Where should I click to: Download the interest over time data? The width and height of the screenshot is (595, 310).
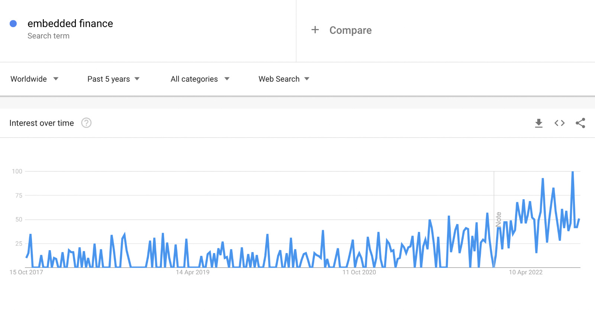[x=538, y=123]
